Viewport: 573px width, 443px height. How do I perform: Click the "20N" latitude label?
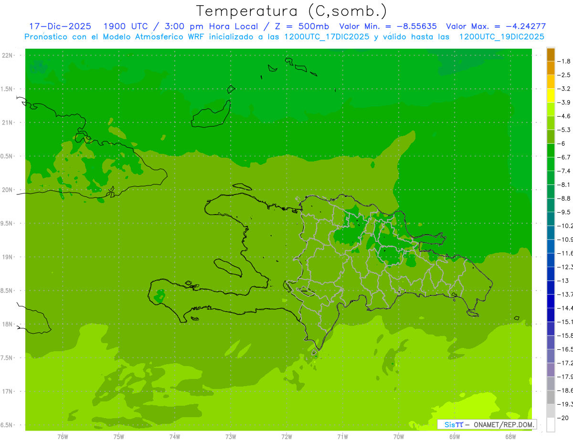(7, 190)
